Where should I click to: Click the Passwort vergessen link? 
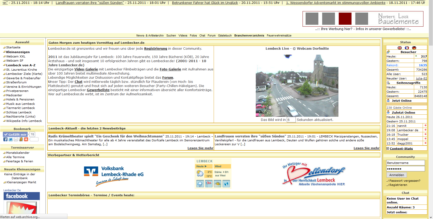click(x=405, y=181)
